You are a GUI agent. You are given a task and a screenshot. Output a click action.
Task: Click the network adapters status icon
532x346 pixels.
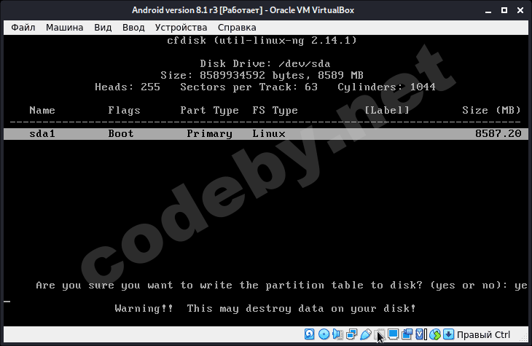[351, 334]
